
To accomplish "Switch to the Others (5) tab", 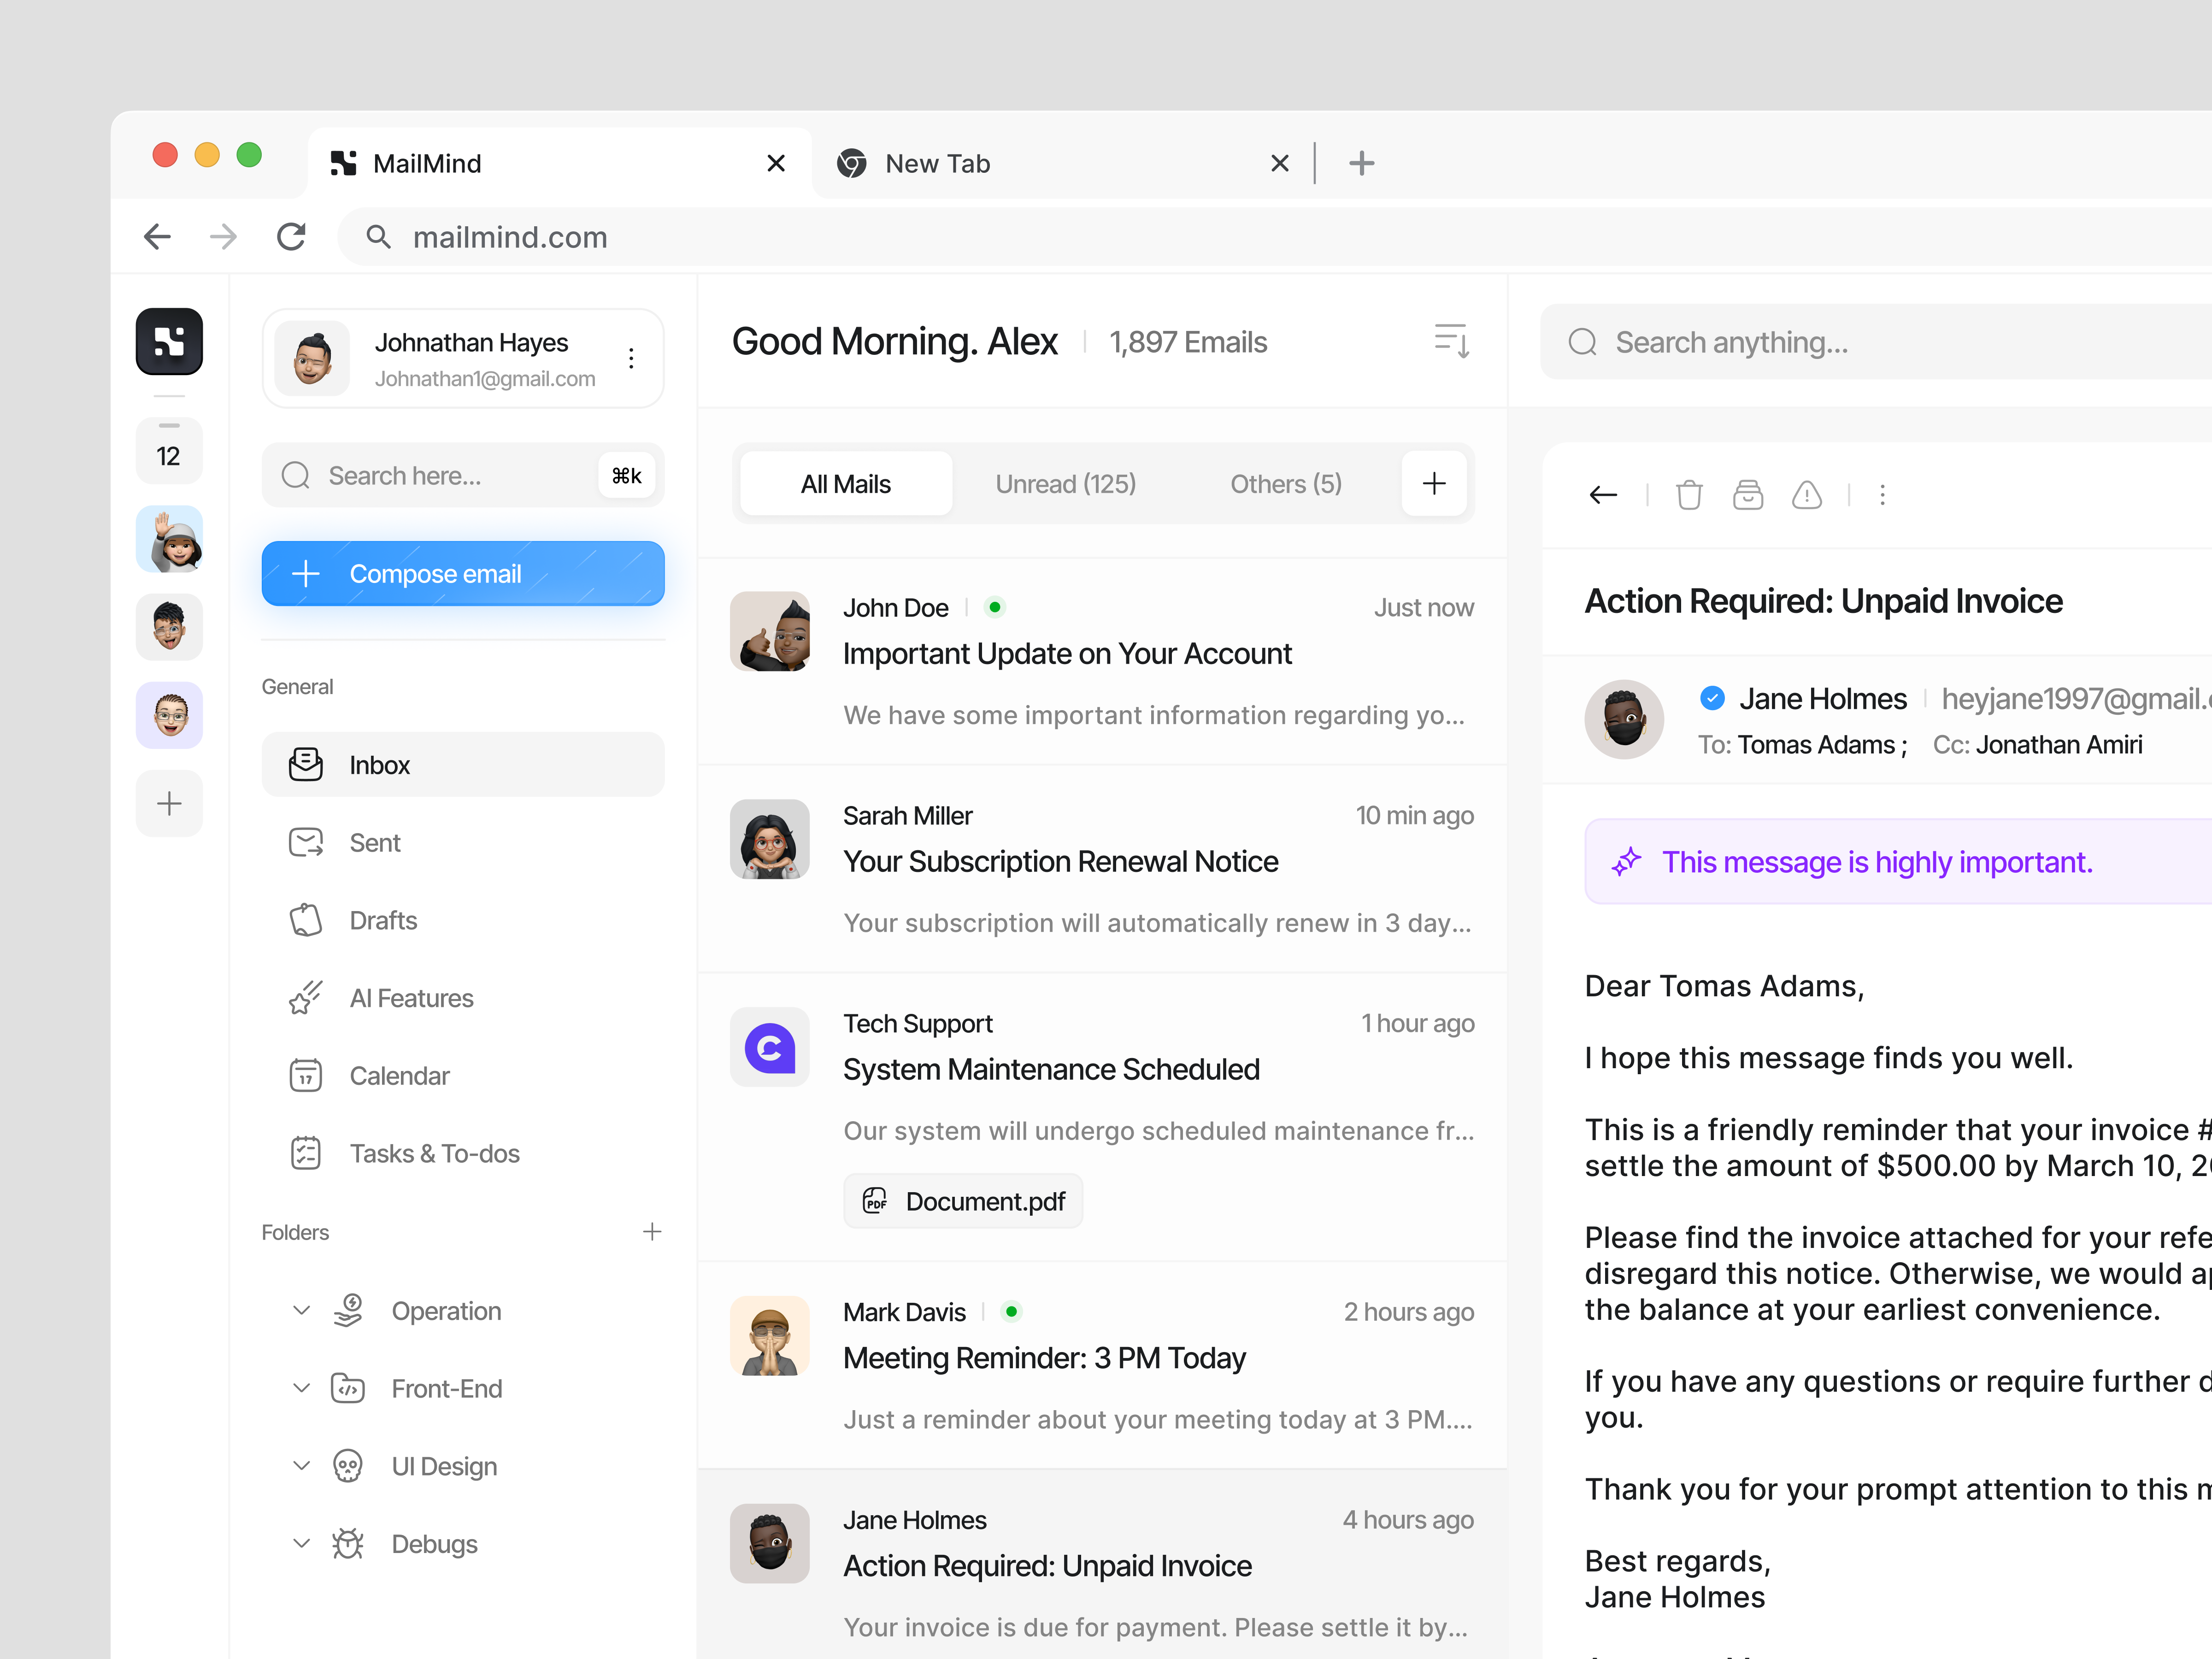I will click(x=1286, y=483).
